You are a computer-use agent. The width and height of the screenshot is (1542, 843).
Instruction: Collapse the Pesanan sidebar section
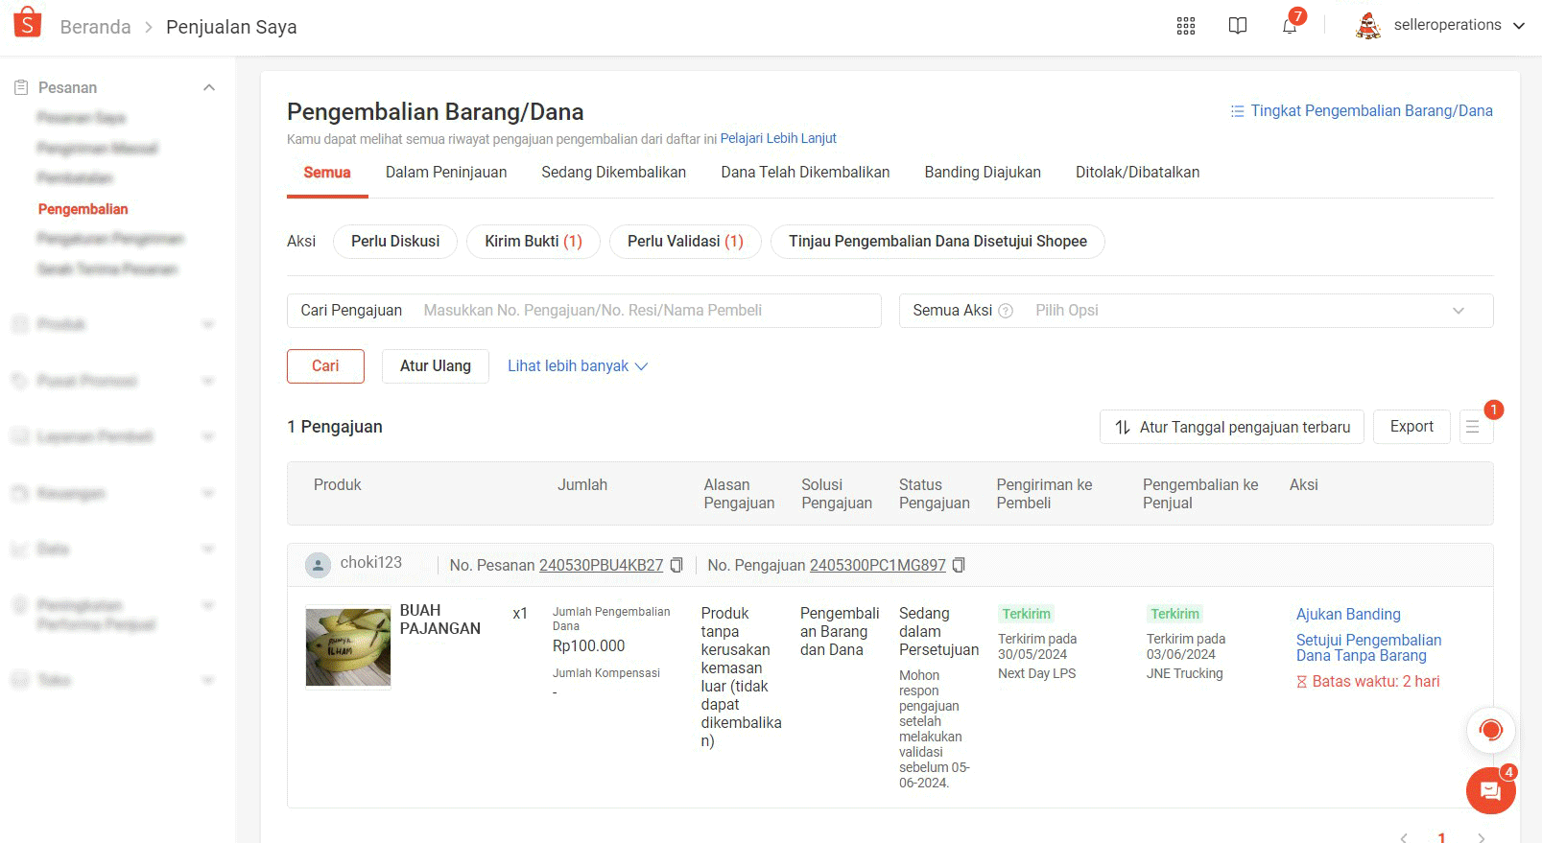[x=208, y=87]
